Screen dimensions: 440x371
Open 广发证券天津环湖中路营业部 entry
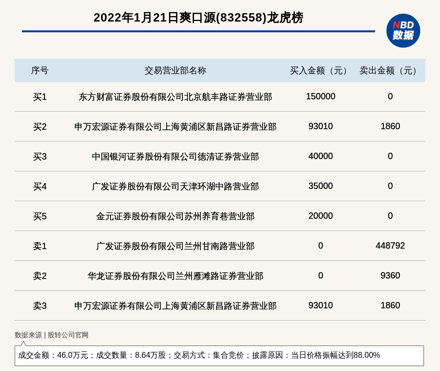175,186
